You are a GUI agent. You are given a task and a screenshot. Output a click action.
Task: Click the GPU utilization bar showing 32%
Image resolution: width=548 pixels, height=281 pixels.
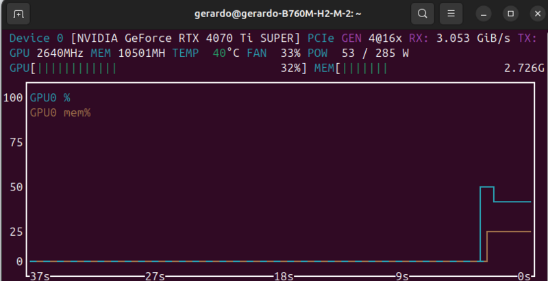(158, 69)
